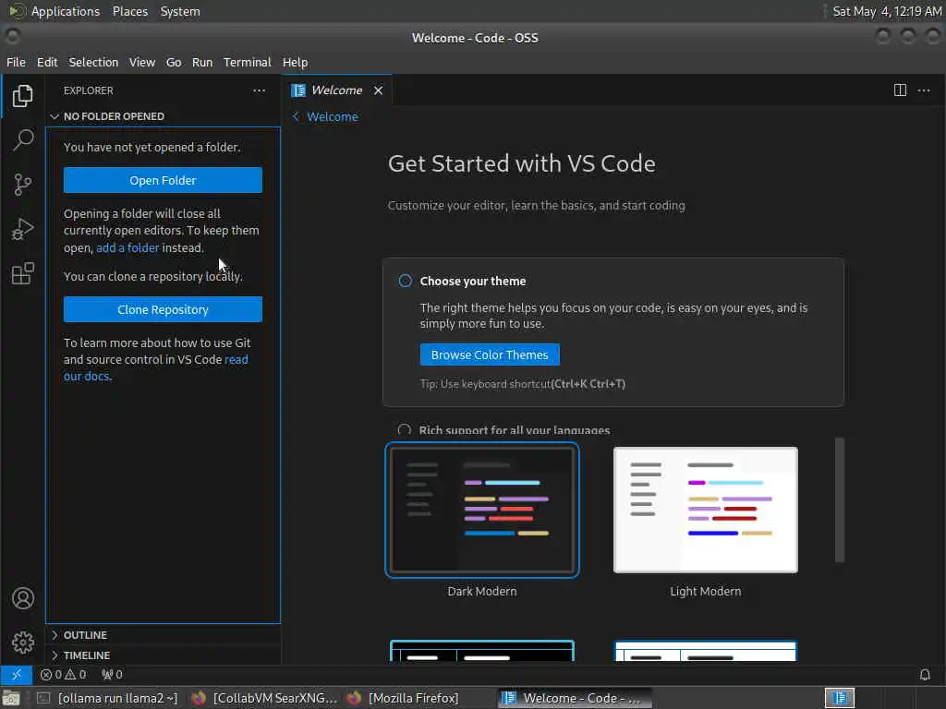Open the Accounts icon in activity bar
The image size is (946, 709).
pyautogui.click(x=23, y=598)
